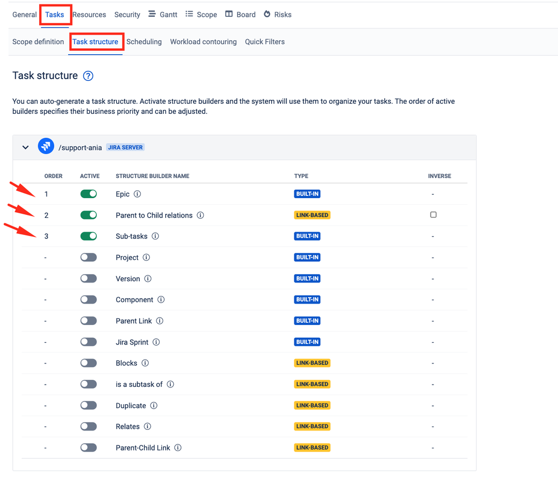Open Quick Filters sub-tab
The width and height of the screenshot is (558, 503).
tap(265, 42)
